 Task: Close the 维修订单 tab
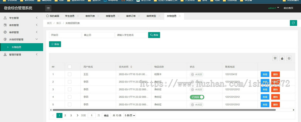coord(139,16)
